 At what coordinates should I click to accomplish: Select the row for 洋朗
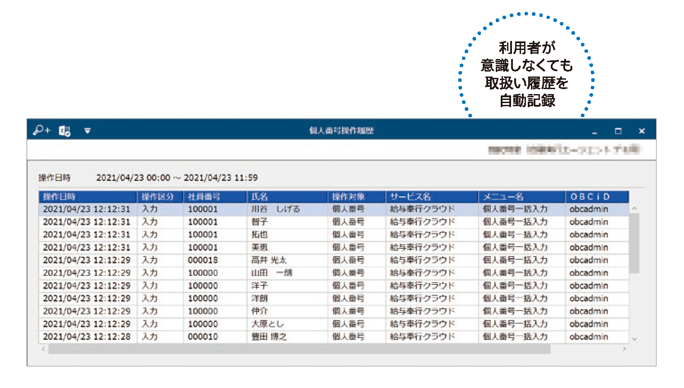[334, 298]
